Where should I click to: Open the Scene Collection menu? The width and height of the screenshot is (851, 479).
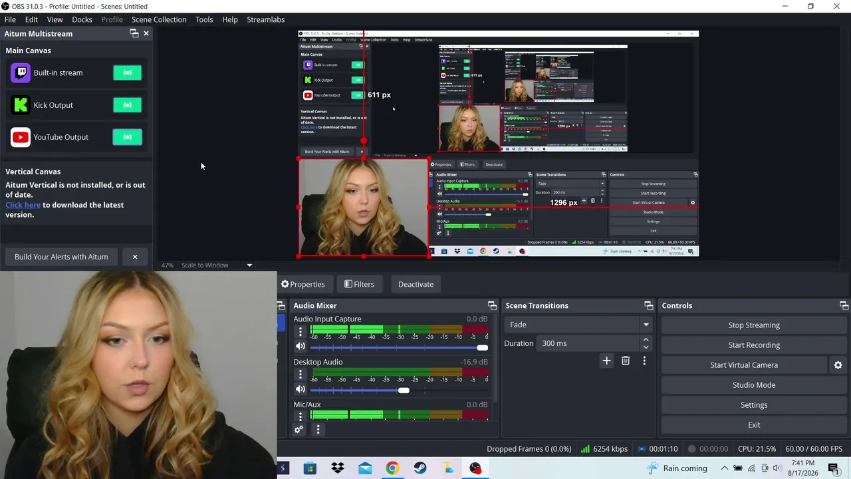159,19
